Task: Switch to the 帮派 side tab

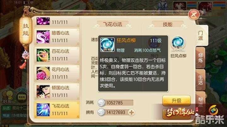Action: 201,102
